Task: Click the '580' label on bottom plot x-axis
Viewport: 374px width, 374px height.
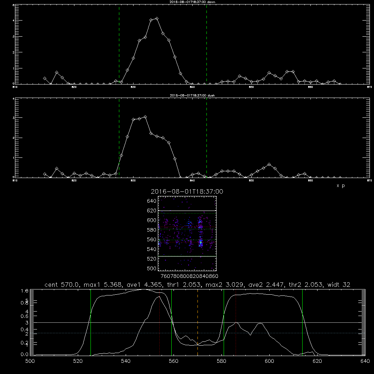Action: (x=221, y=361)
